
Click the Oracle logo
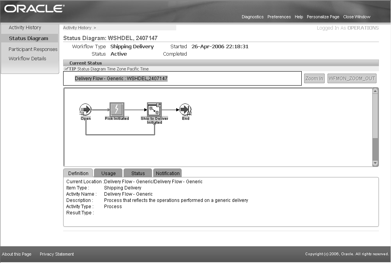(x=34, y=9)
